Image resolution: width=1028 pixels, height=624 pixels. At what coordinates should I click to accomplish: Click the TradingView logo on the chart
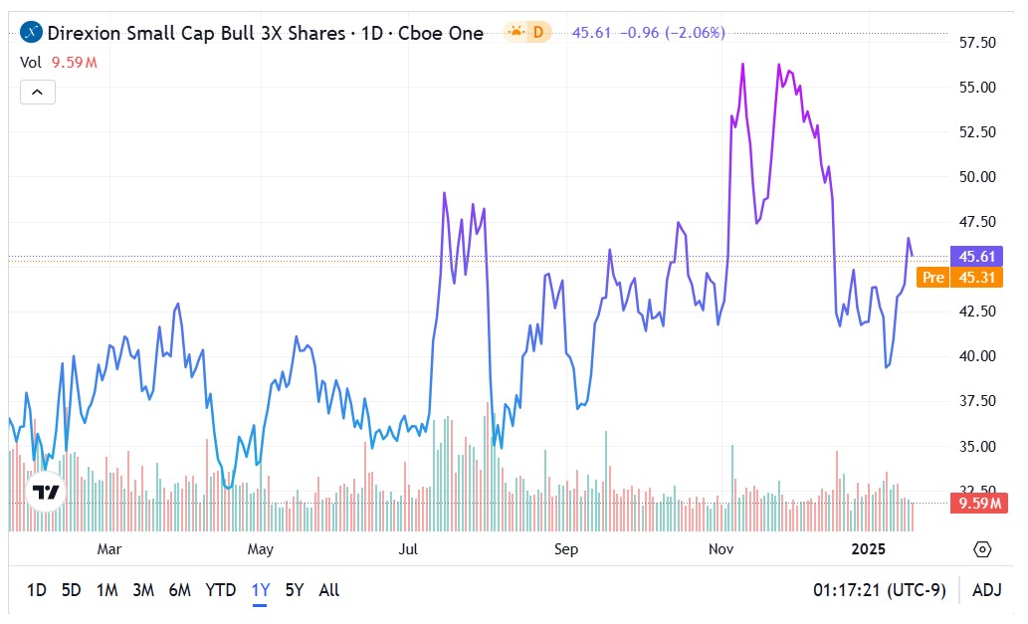point(45,492)
